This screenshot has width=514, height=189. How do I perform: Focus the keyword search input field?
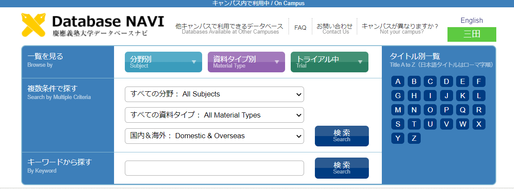coord(214,168)
